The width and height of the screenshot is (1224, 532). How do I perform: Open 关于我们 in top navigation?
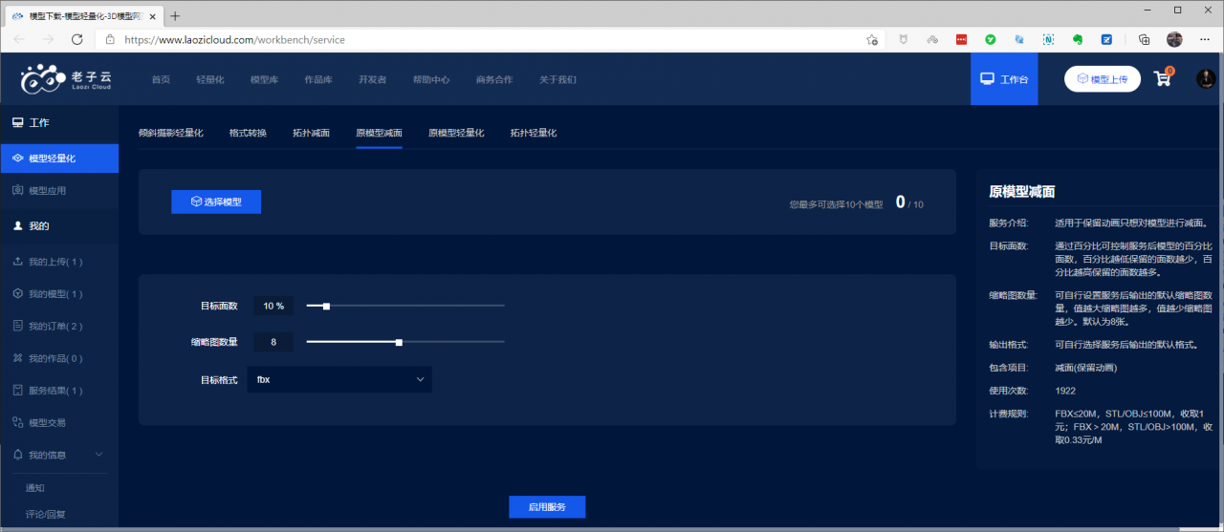pos(557,79)
